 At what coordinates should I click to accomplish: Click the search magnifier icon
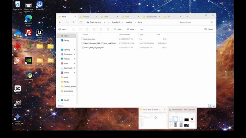tap(212, 22)
